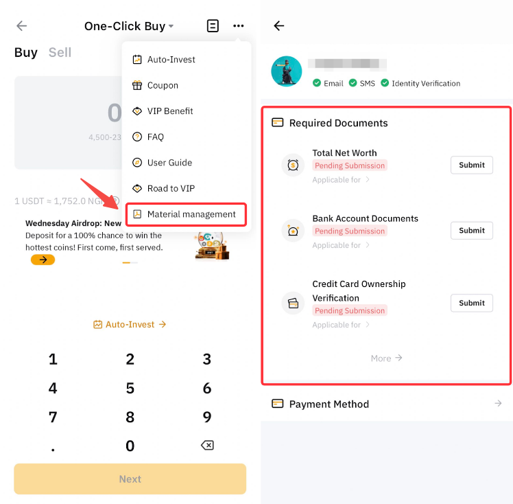The height and width of the screenshot is (504, 513).
Task: Click the Total Net Worth clock icon
Action: coord(293,165)
